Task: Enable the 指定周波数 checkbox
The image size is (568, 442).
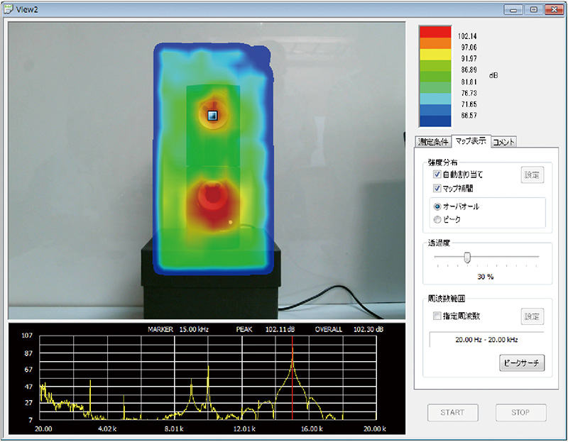Action: coord(437,316)
